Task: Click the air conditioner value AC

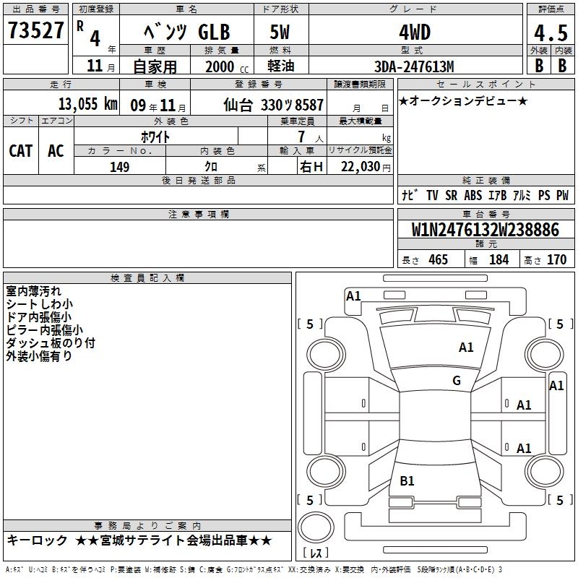Action: tap(56, 151)
